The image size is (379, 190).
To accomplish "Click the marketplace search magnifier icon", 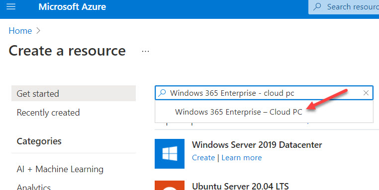I will (162, 93).
